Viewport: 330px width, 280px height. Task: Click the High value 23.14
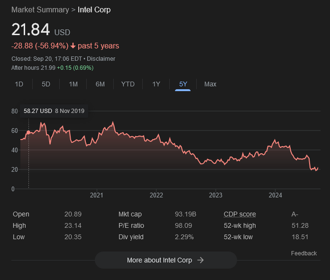point(73,225)
